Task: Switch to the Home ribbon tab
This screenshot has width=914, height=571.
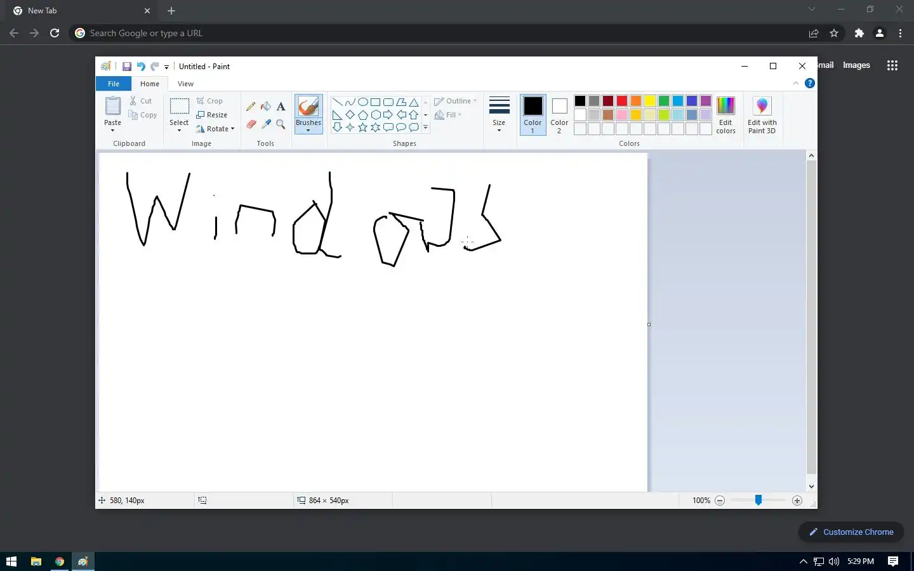Action: (150, 84)
